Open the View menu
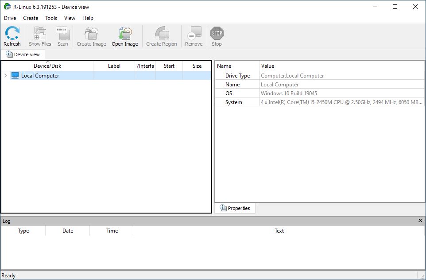 [70, 18]
